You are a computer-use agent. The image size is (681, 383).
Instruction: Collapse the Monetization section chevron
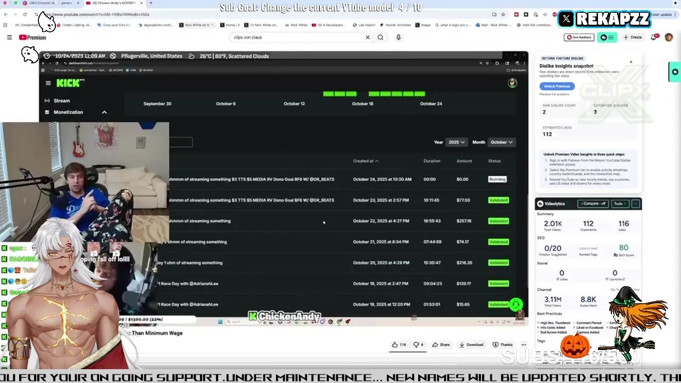(x=104, y=112)
